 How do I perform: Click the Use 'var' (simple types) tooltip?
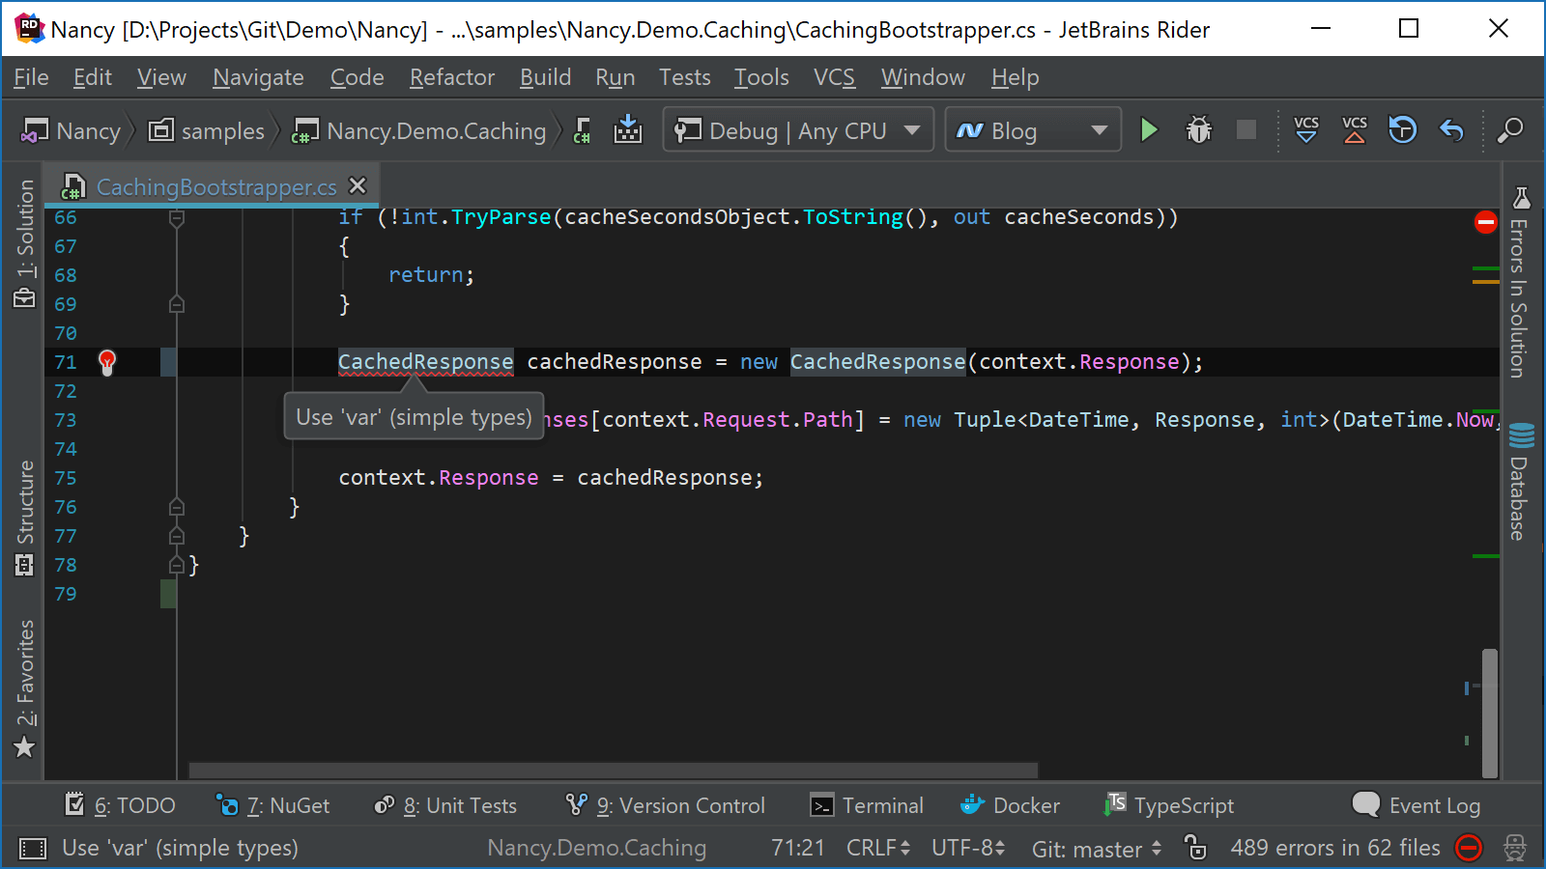pos(414,417)
